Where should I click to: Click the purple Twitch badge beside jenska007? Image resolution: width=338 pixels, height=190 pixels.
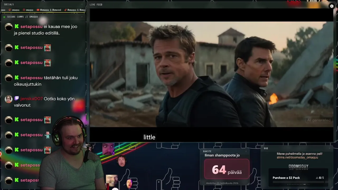[x=17, y=98]
